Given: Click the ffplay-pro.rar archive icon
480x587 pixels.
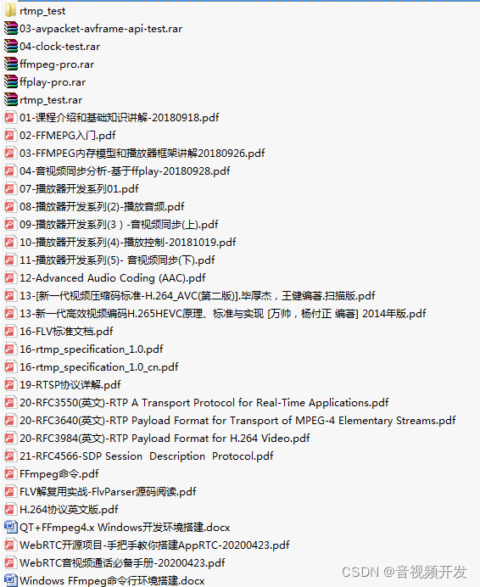Looking at the screenshot, I should pyautogui.click(x=11, y=82).
